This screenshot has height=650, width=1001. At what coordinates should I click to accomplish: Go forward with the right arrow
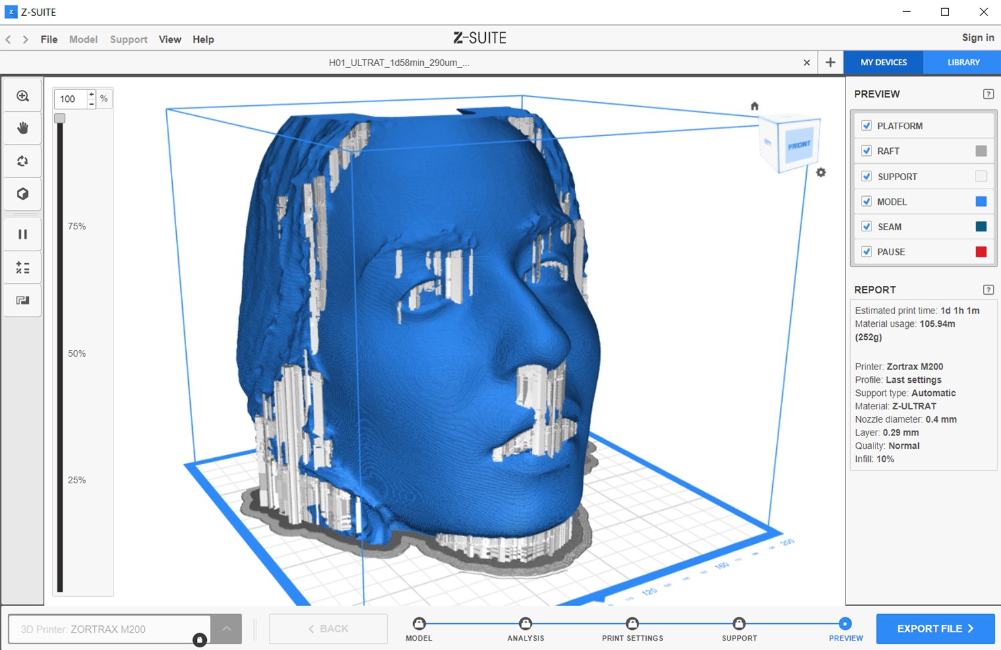tap(25, 39)
